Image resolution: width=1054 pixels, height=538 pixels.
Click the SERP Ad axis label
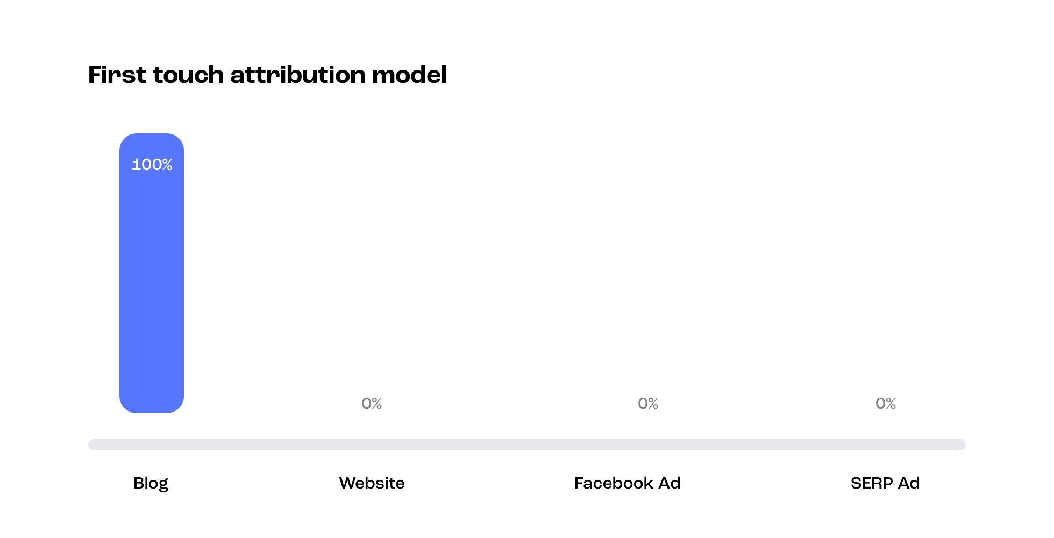point(885,483)
